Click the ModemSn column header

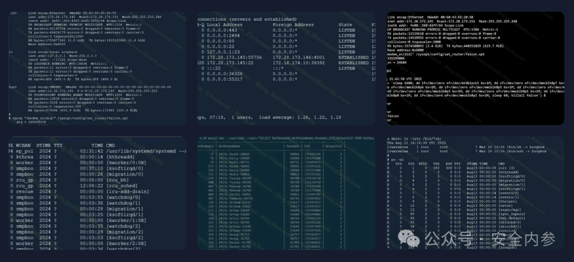(x=293, y=146)
